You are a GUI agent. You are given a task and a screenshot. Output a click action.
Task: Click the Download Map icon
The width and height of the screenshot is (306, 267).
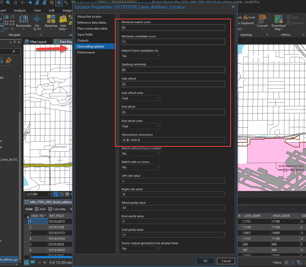pyautogui.click(x=278, y=19)
